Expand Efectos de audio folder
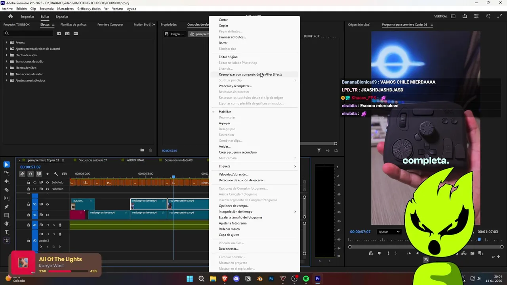This screenshot has width=507, height=285. pos(6,55)
